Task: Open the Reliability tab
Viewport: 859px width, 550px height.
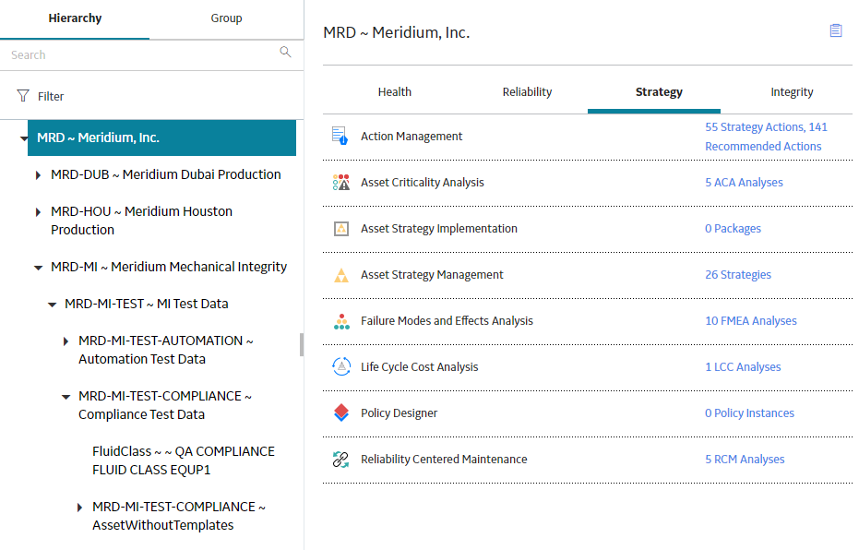Action: click(527, 92)
